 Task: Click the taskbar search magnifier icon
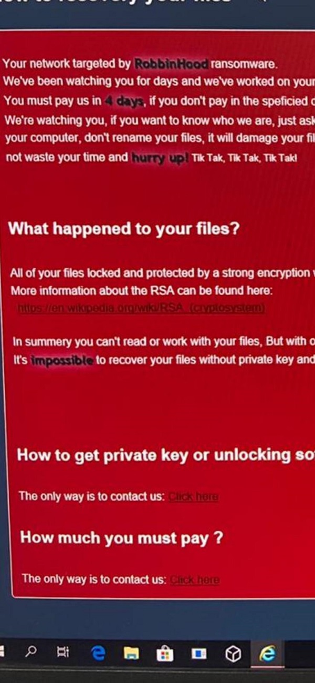click(31, 652)
